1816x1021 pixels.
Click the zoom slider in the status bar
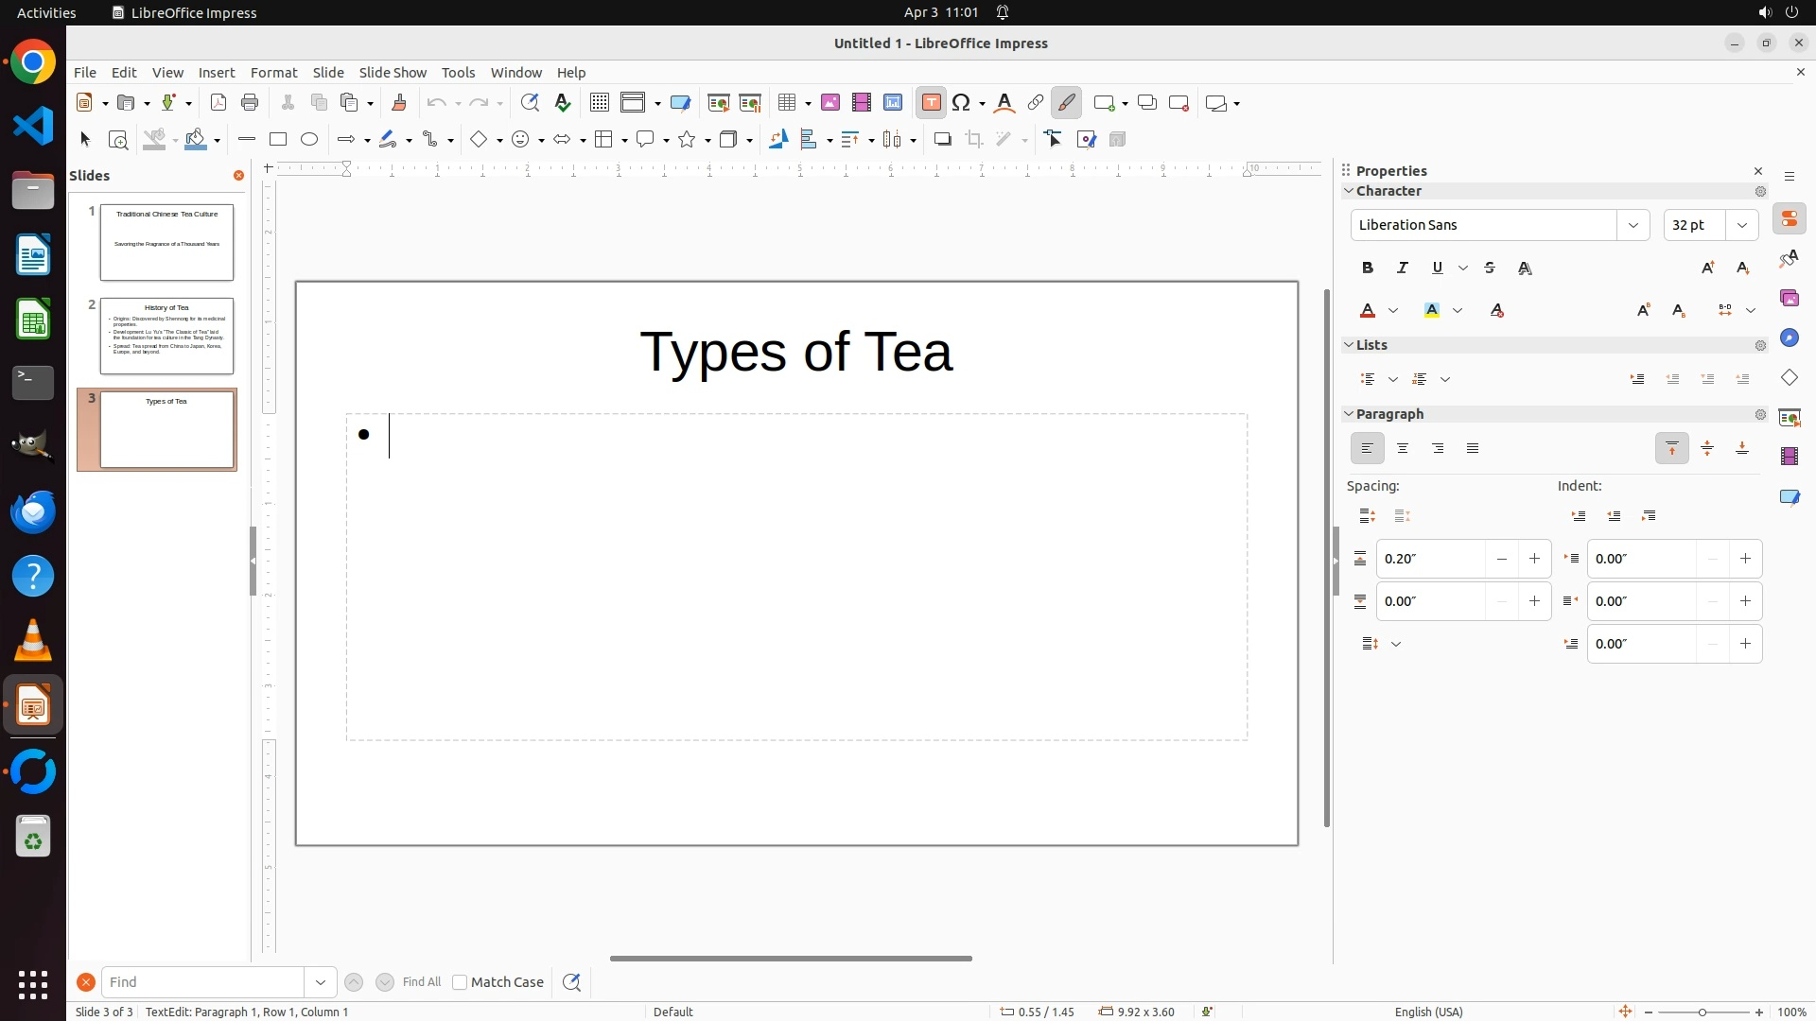pos(1702,1012)
